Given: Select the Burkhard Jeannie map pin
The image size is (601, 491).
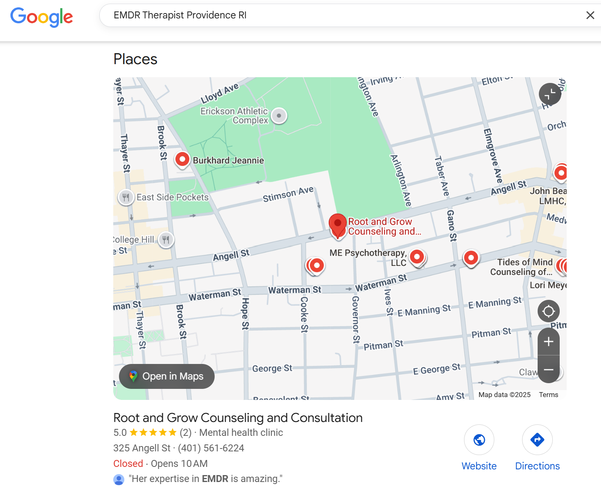Looking at the screenshot, I should click(x=182, y=159).
